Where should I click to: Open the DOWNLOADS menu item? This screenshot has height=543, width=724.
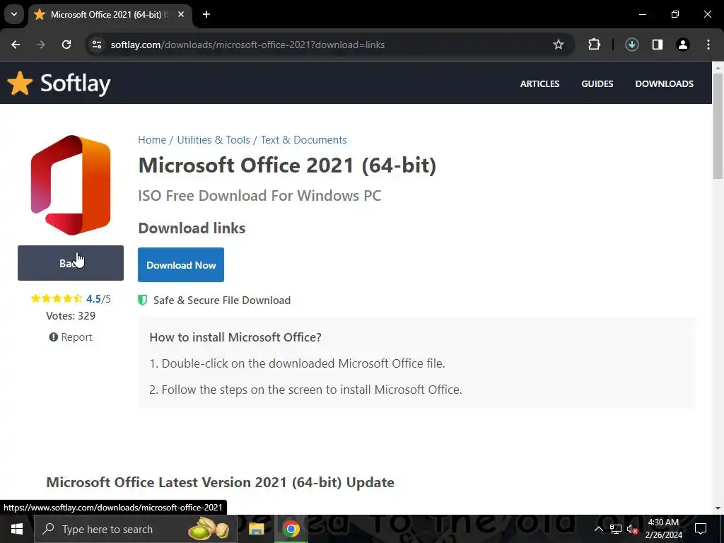click(x=664, y=83)
